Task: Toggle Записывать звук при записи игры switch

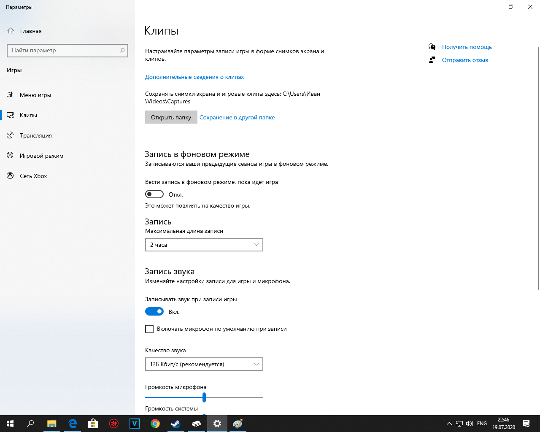Action: point(154,311)
